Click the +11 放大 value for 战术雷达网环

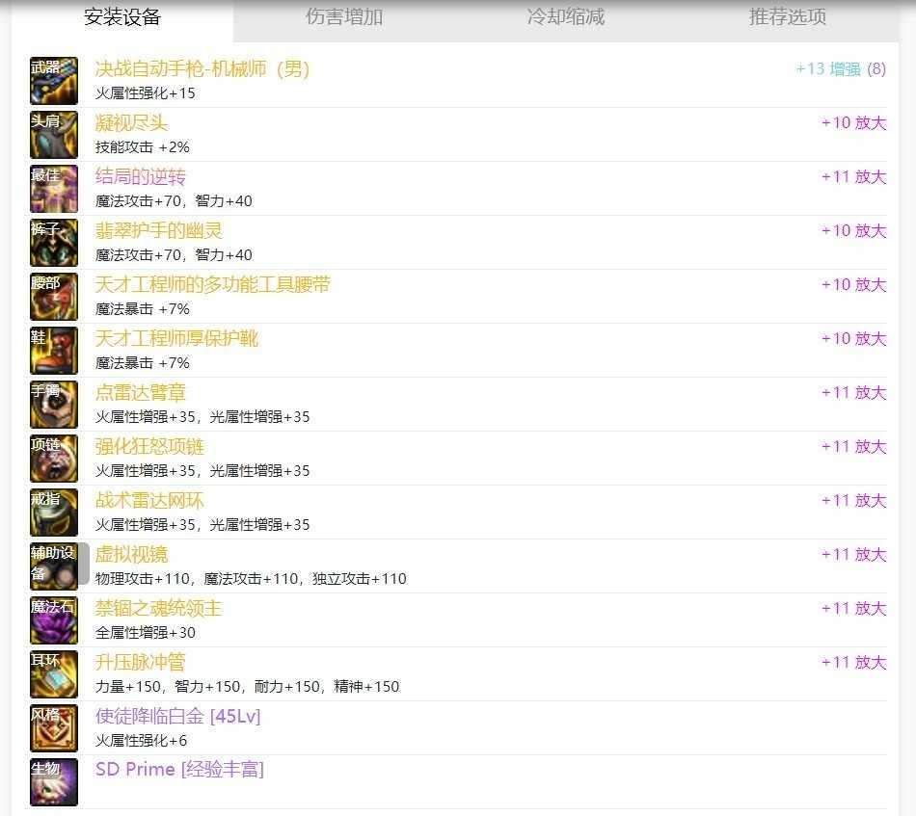(x=853, y=500)
